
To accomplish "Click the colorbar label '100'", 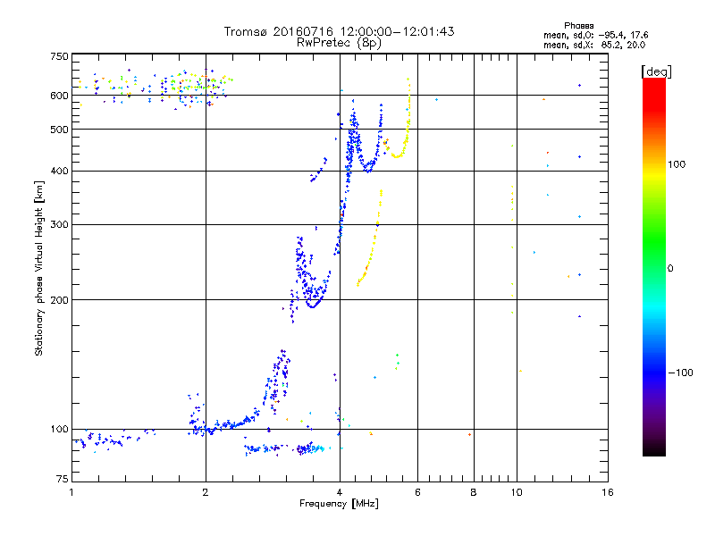I will coord(677,164).
